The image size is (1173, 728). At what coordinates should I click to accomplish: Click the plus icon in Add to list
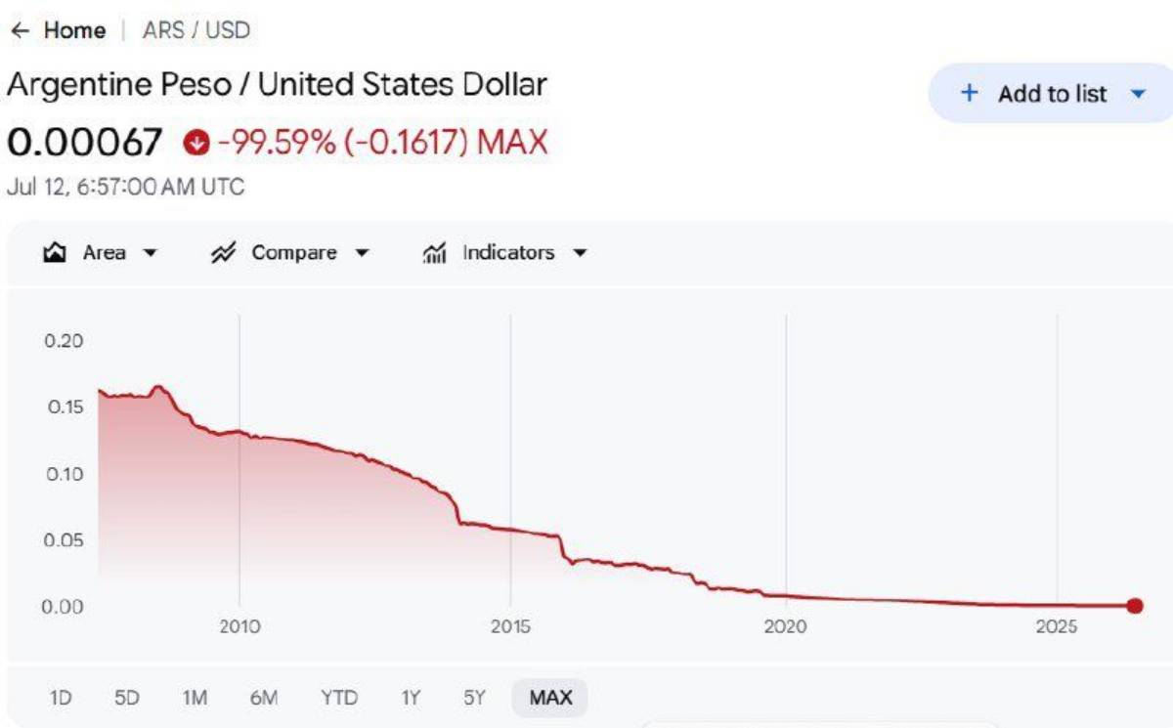969,93
